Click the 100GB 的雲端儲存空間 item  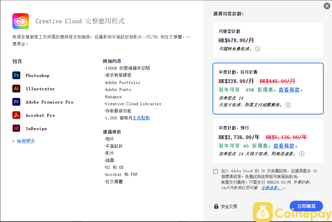coord(127,68)
